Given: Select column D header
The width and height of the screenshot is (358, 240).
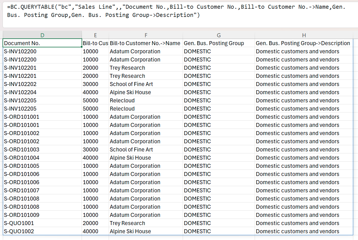Looking at the screenshot, I should pyautogui.click(x=42, y=35).
